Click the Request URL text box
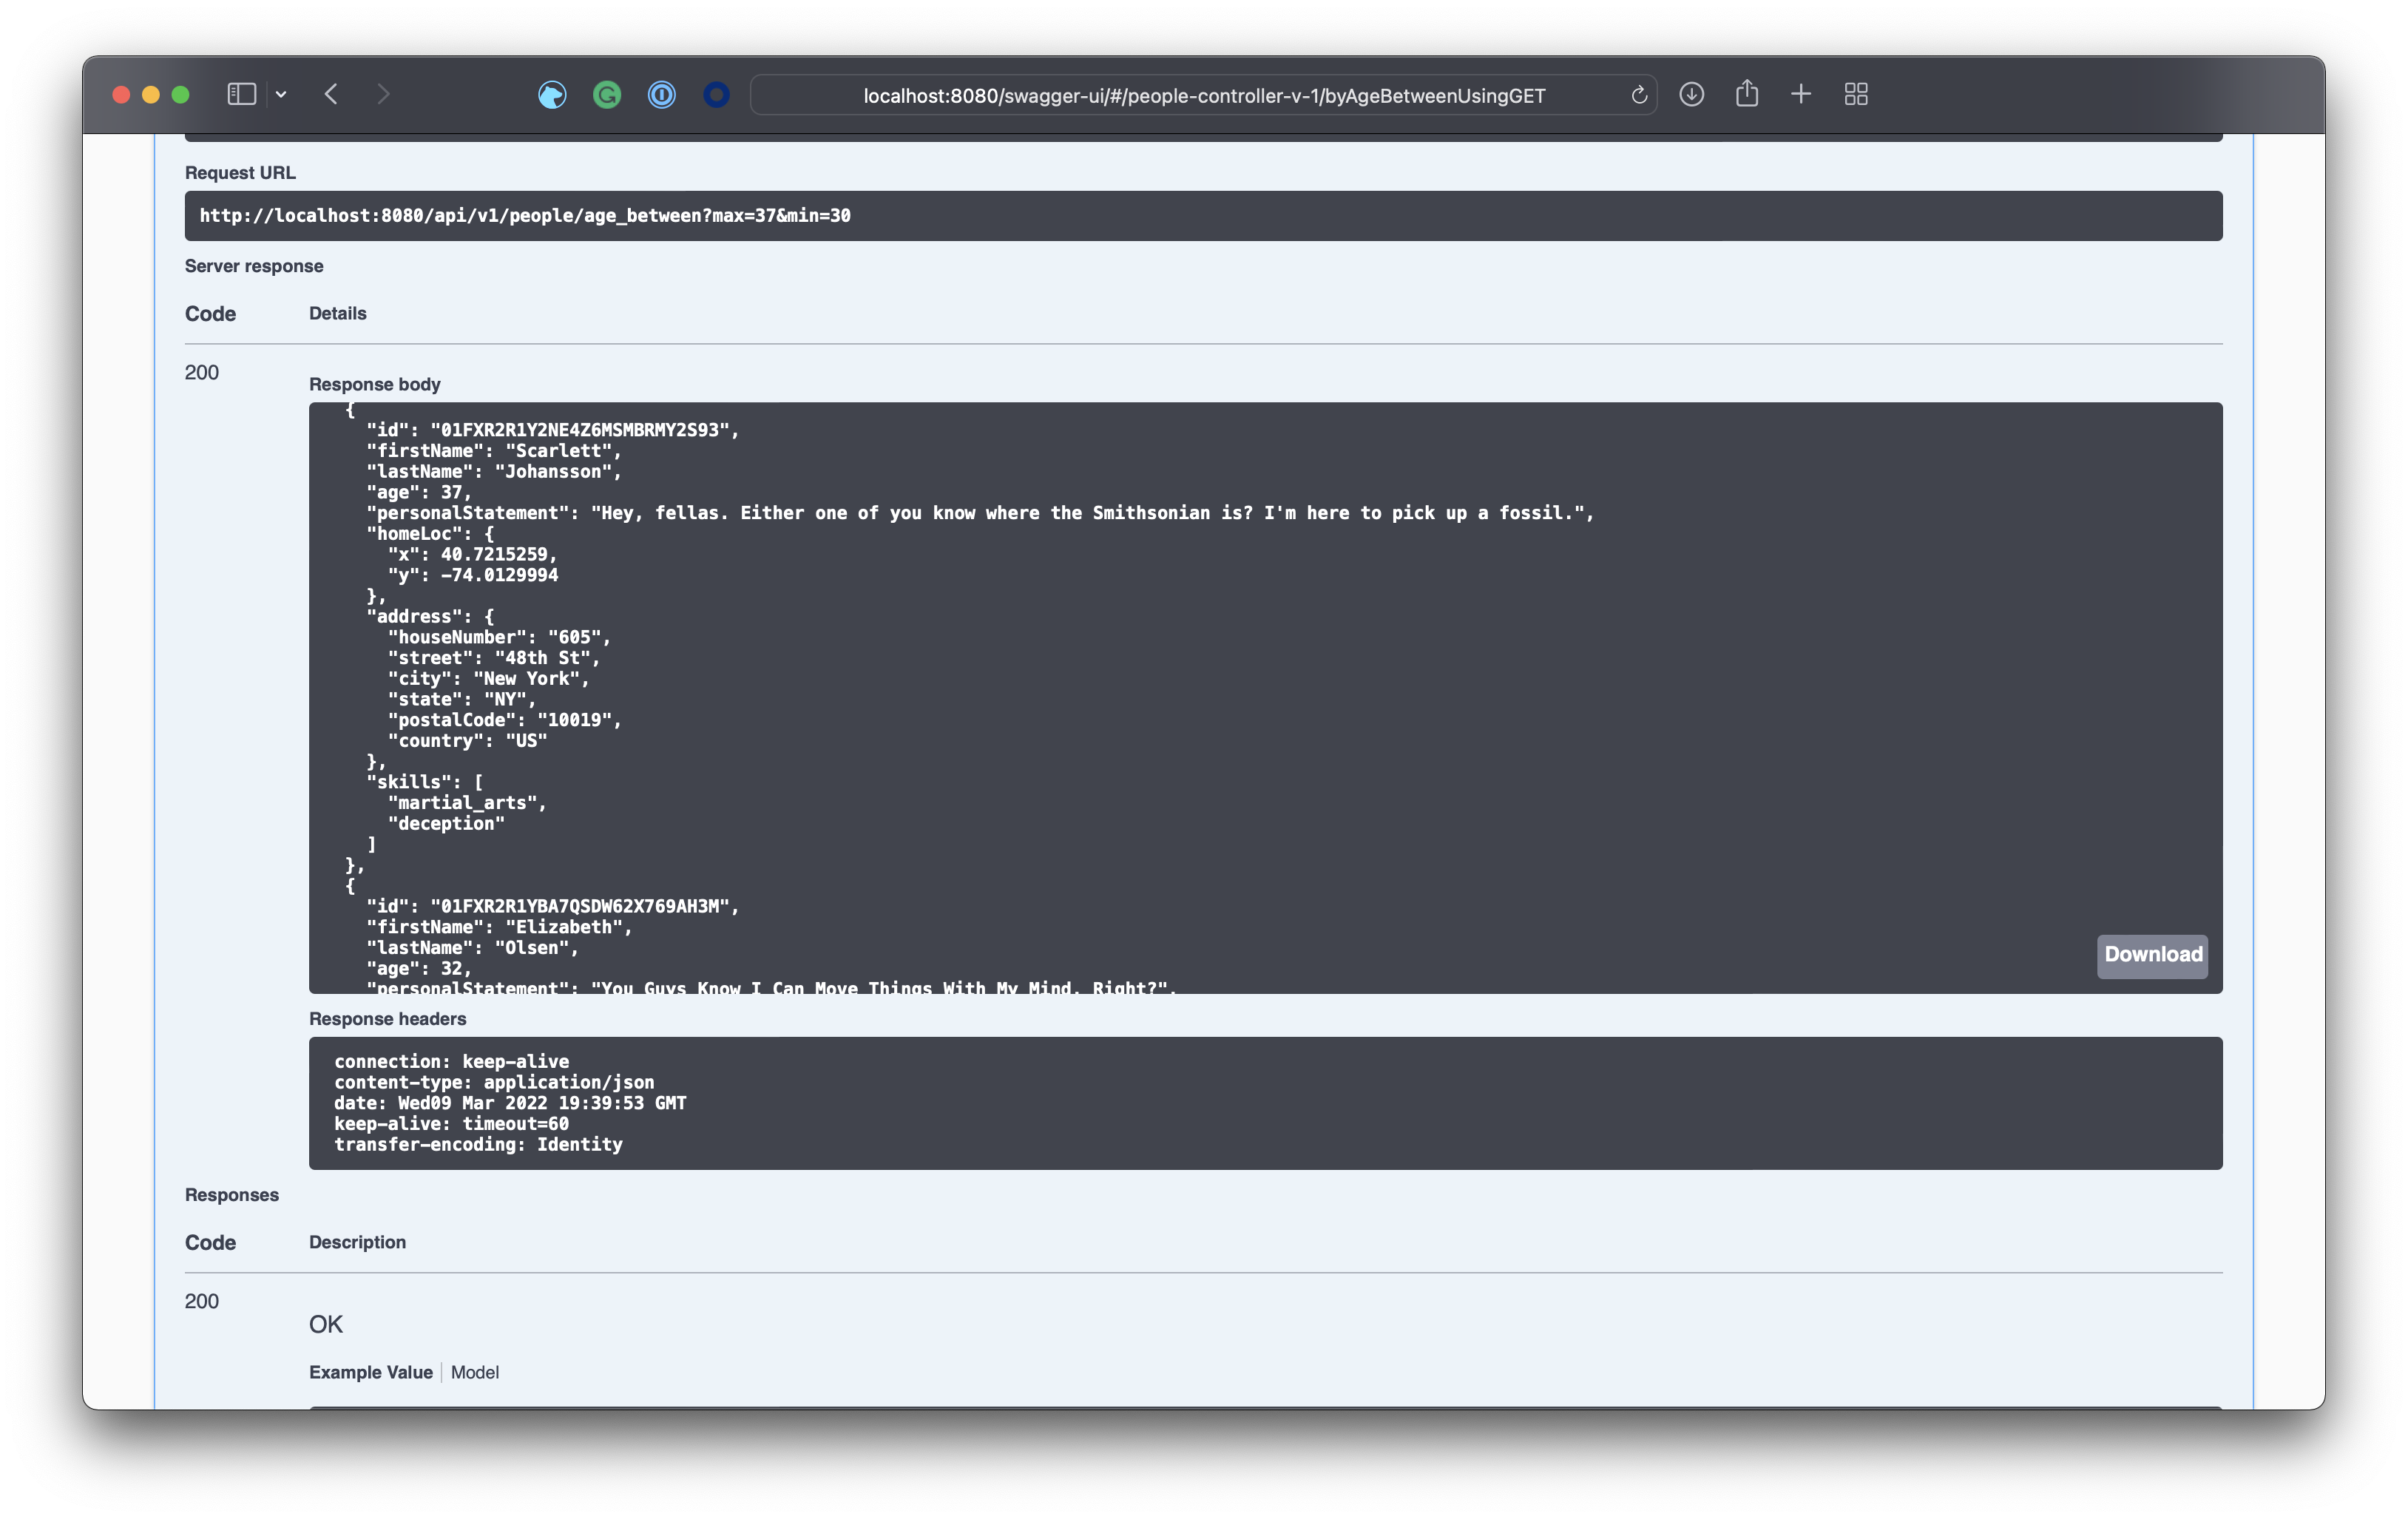Image resolution: width=2408 pixels, height=1519 pixels. pyautogui.click(x=1203, y=216)
